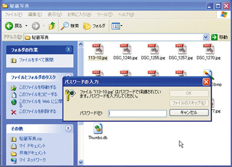Expand the address bar dropdown arrow

coord(205,37)
